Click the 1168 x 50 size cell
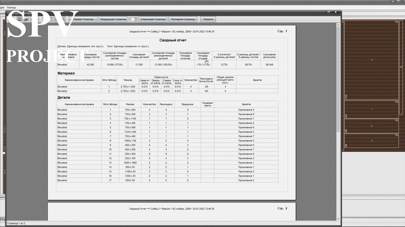 pos(130,172)
